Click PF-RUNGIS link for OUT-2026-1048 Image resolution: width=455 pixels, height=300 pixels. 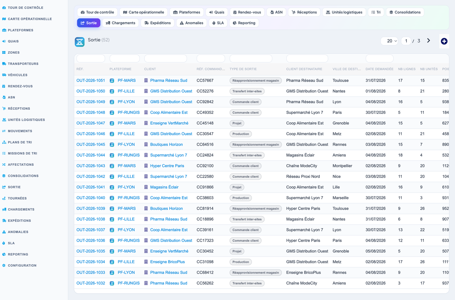coord(128,112)
